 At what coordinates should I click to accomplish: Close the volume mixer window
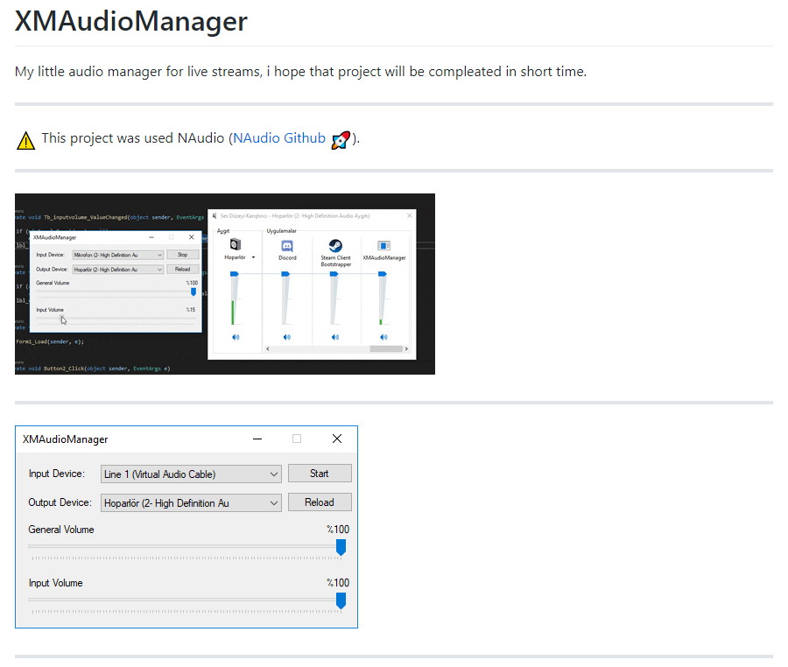410,215
